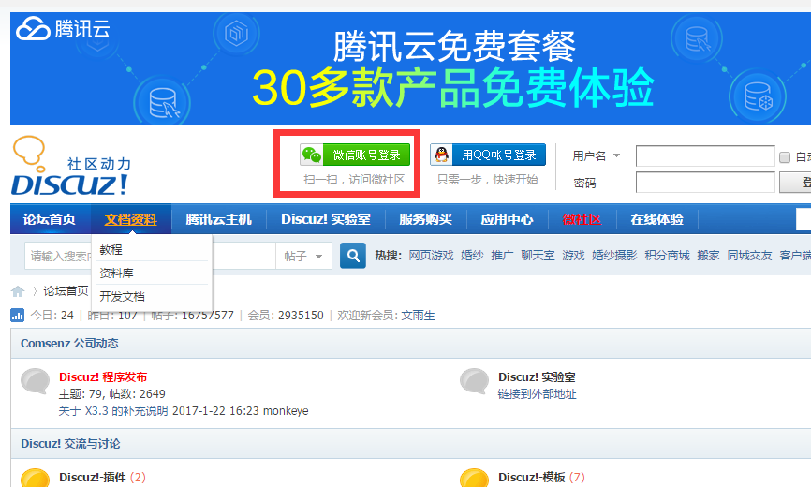The width and height of the screenshot is (811, 487).
Task: Toggle the auto-login checkbox
Action: (785, 157)
